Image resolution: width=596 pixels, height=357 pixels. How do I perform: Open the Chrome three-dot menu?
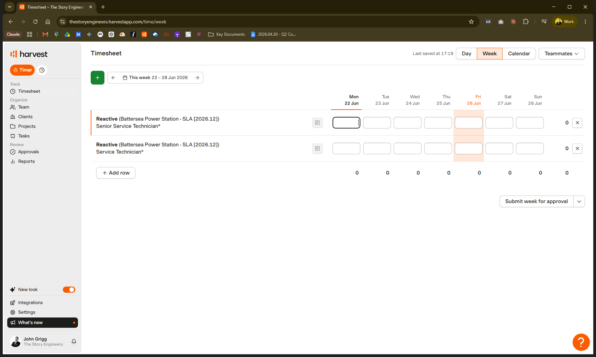585,22
